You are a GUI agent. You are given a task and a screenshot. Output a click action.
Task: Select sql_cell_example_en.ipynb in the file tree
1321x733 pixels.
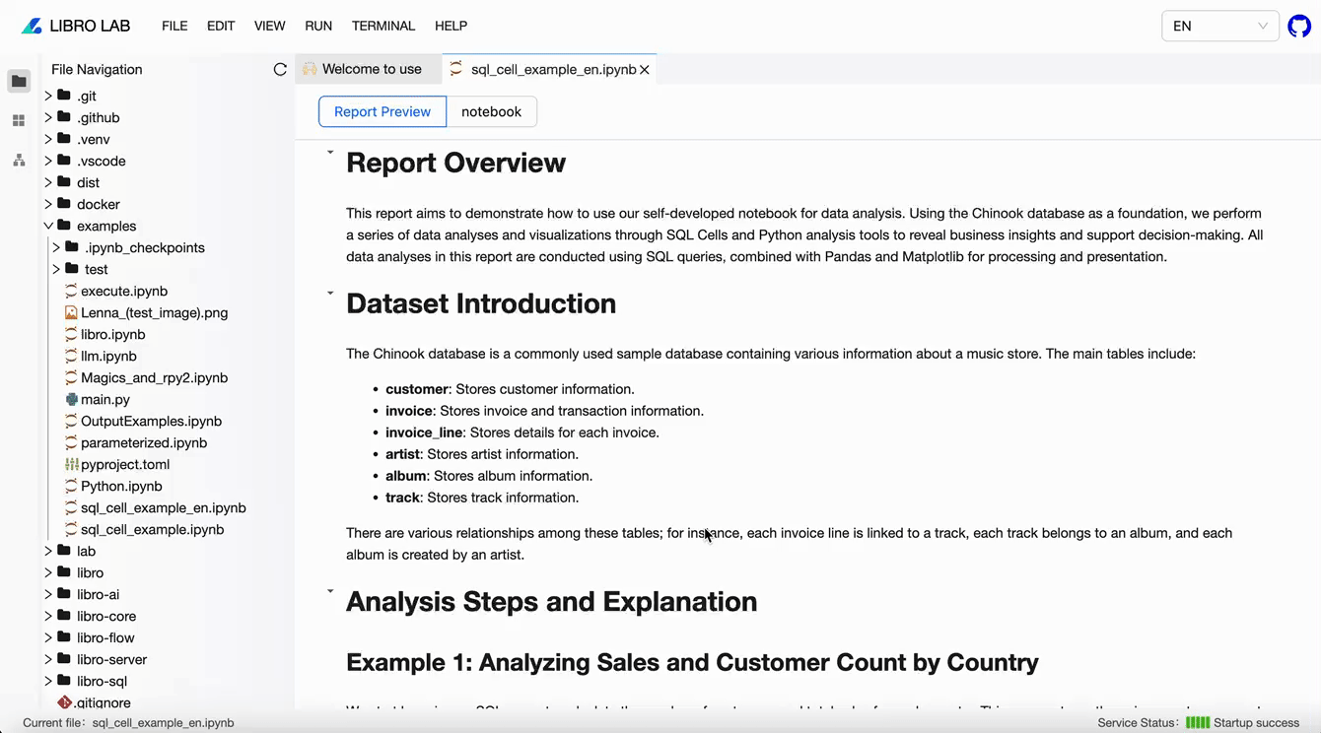point(164,507)
